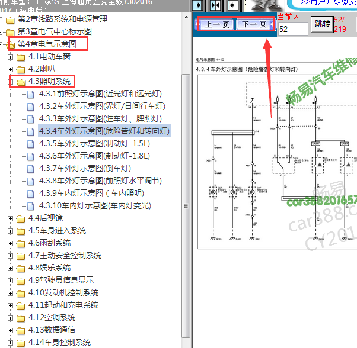Image resolution: width=357 pixels, height=348 pixels.
Task: Expand the 4.13数据通信 node
Action: point(10,330)
